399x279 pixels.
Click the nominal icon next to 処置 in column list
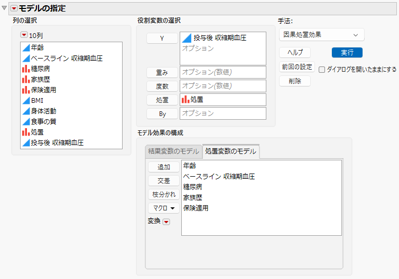pyautogui.click(x=26, y=132)
